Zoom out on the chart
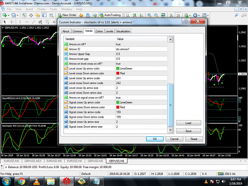The width and height of the screenshot is (248, 186). [156, 15]
